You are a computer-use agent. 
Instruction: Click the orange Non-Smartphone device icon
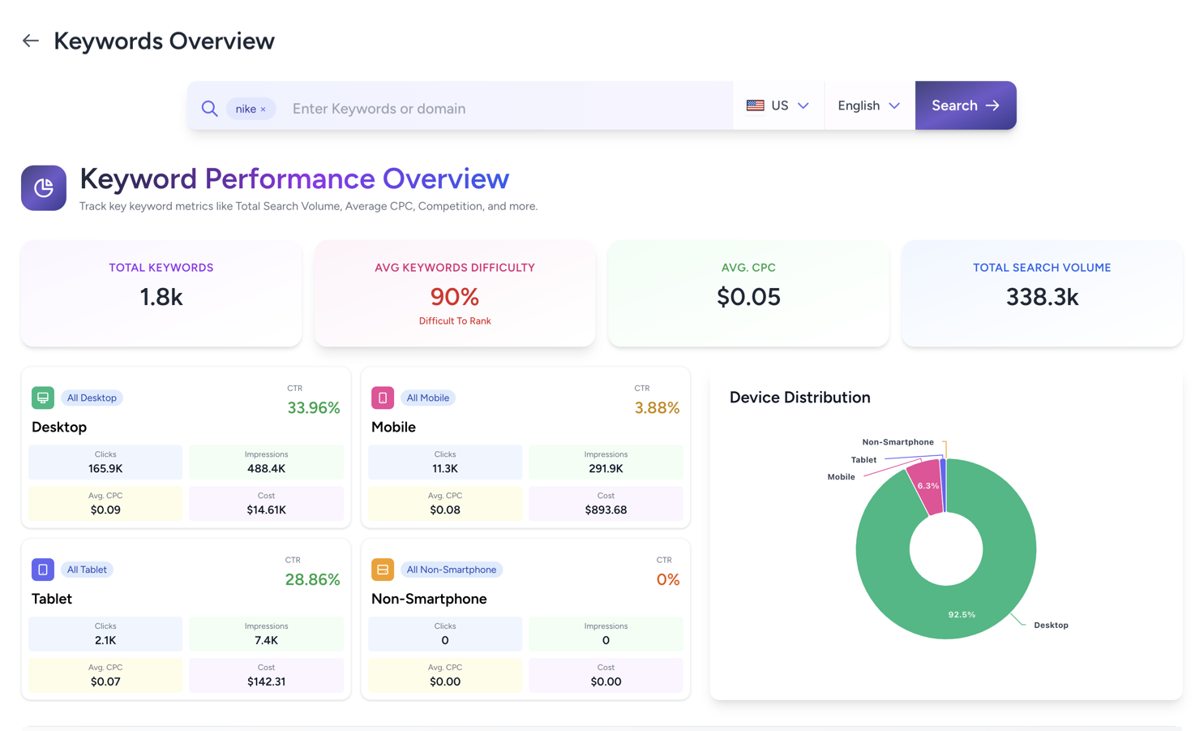coord(383,570)
